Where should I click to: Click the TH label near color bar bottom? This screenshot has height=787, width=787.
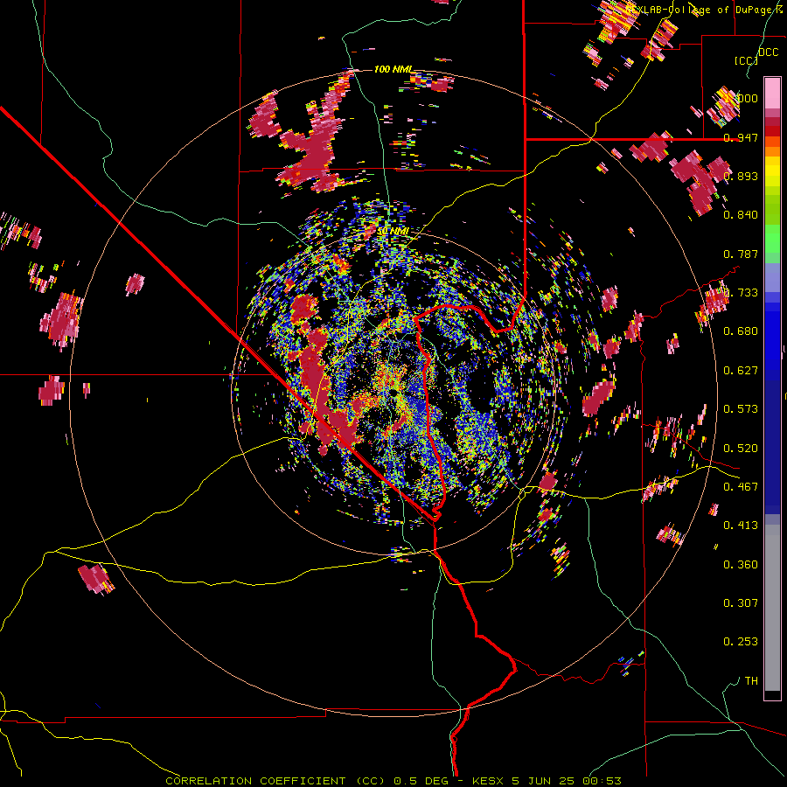click(x=751, y=680)
